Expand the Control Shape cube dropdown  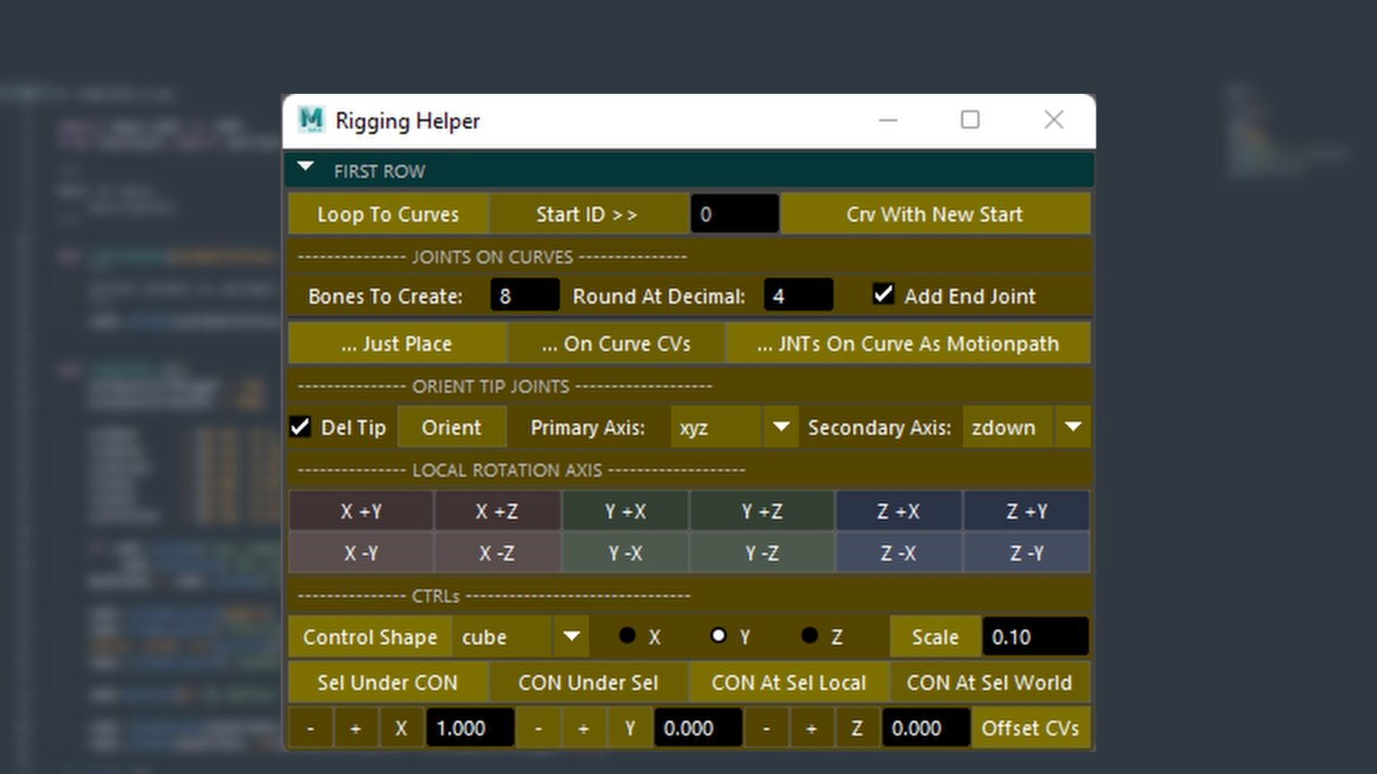coord(571,637)
